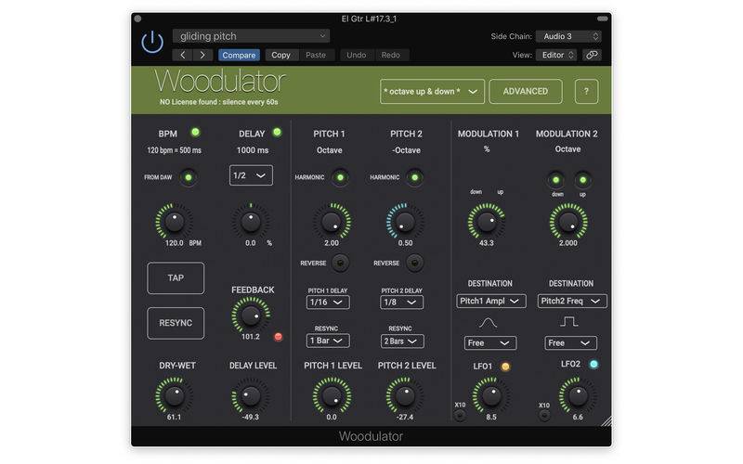Open Pitch 2 Delay 1/8 dropdown

click(x=401, y=303)
